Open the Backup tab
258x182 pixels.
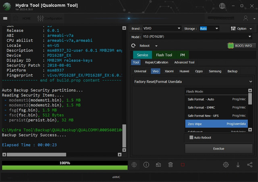232,71
